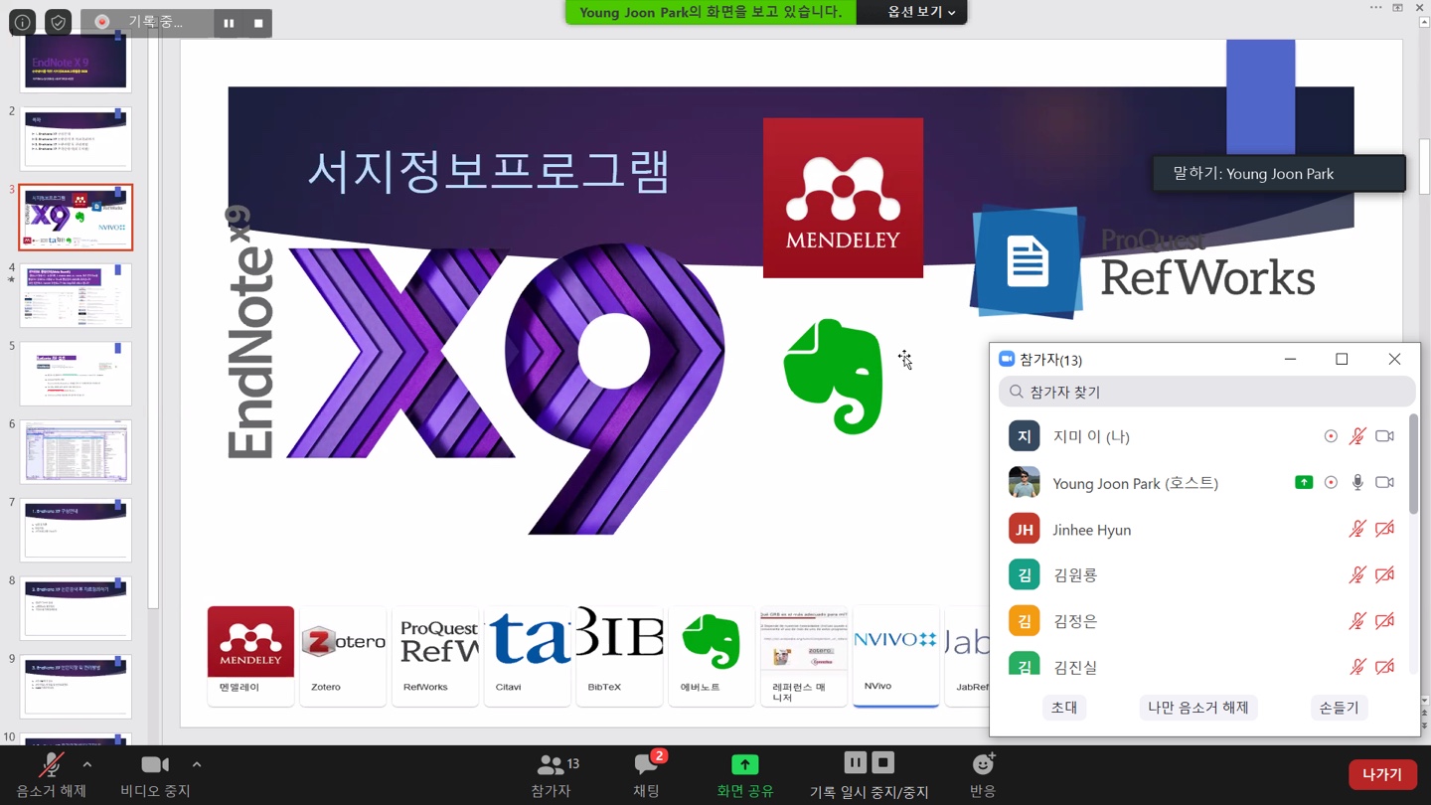The image size is (1431, 805).
Task: Open the reactions smiley icon
Action: (983, 764)
